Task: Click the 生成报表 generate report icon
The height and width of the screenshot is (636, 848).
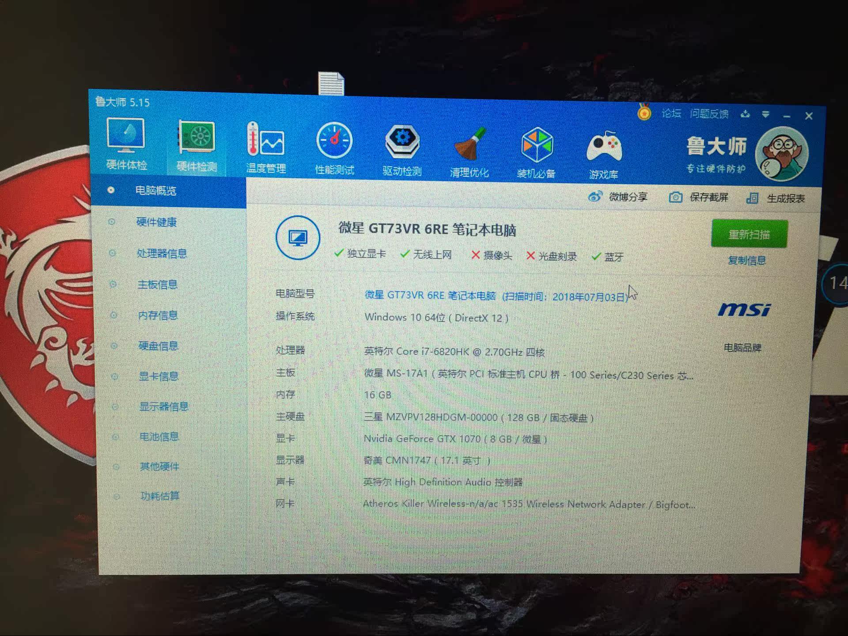Action: click(752, 198)
